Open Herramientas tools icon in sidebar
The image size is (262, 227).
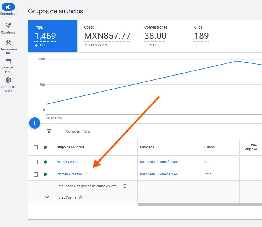point(8,42)
